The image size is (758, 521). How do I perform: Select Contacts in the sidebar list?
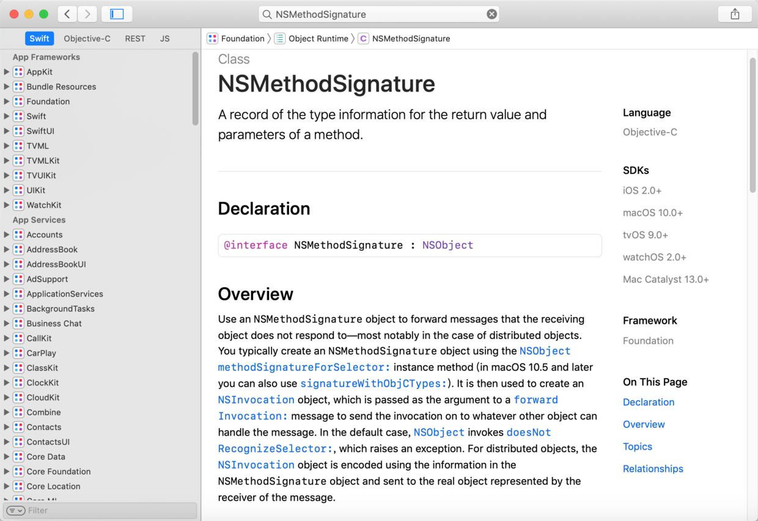(x=44, y=428)
